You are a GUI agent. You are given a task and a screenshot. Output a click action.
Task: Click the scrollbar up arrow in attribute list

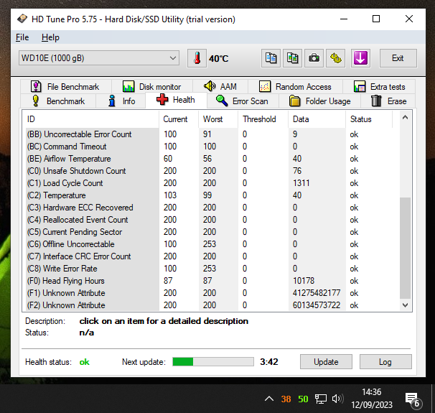tap(405, 117)
